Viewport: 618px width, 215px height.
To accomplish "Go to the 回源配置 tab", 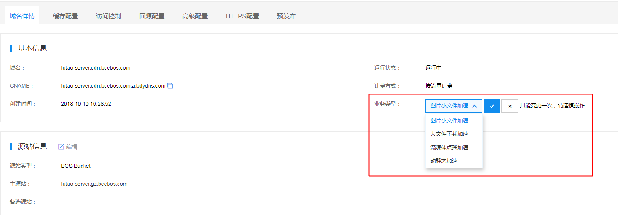I will (152, 16).
